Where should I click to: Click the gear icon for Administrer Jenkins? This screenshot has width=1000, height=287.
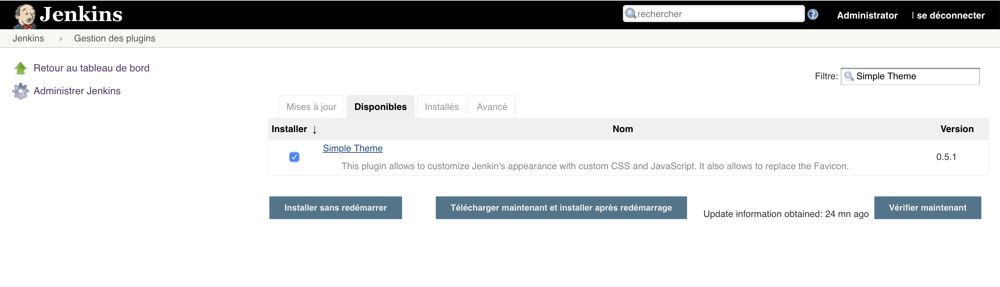(x=21, y=91)
